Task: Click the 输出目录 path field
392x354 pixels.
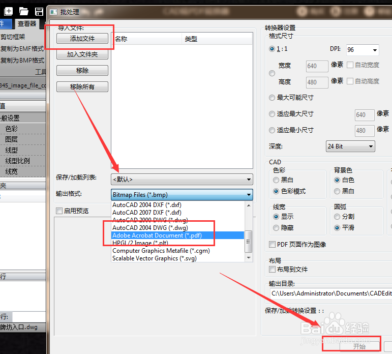Action: pyautogui.click(x=331, y=293)
